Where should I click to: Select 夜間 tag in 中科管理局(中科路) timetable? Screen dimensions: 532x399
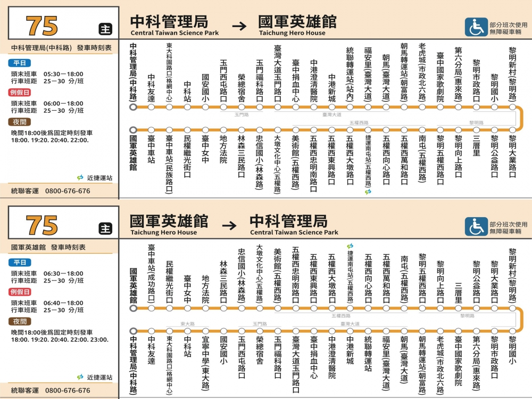pyautogui.click(x=19, y=122)
